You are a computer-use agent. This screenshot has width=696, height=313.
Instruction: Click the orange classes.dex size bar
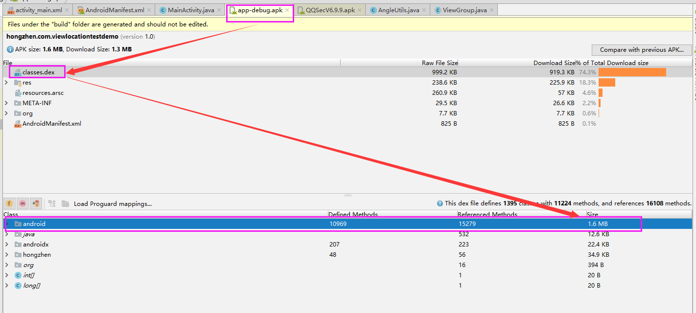[x=631, y=71]
